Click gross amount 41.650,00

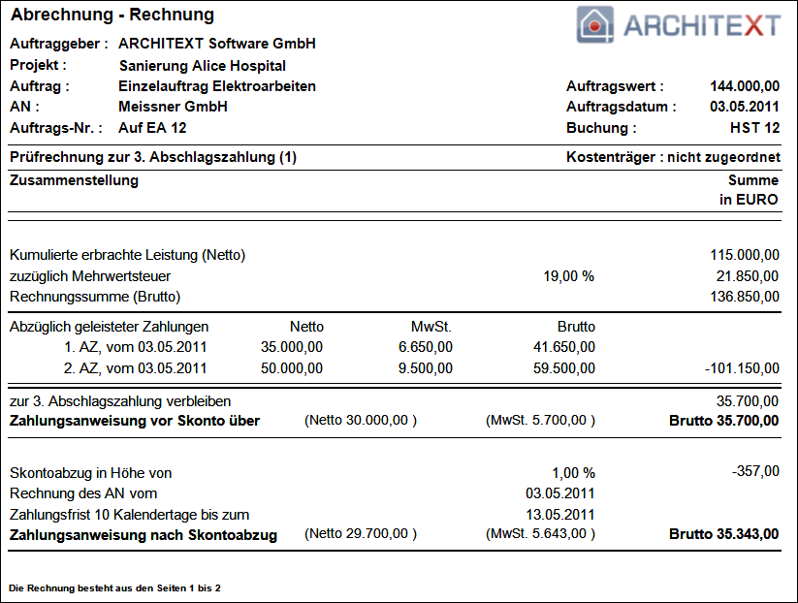click(564, 347)
